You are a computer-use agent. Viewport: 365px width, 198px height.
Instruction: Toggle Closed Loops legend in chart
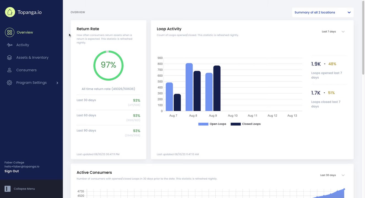[x=246, y=124]
